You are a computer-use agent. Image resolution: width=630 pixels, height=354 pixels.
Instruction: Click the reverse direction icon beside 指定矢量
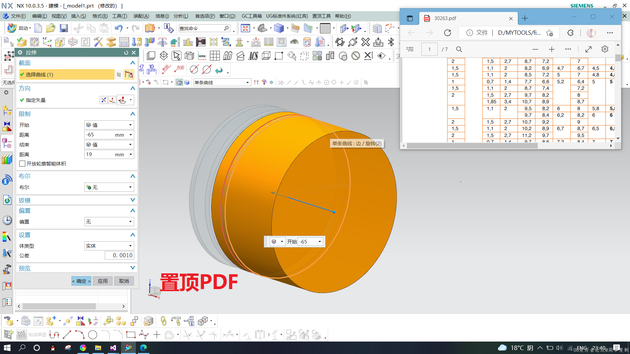point(104,100)
